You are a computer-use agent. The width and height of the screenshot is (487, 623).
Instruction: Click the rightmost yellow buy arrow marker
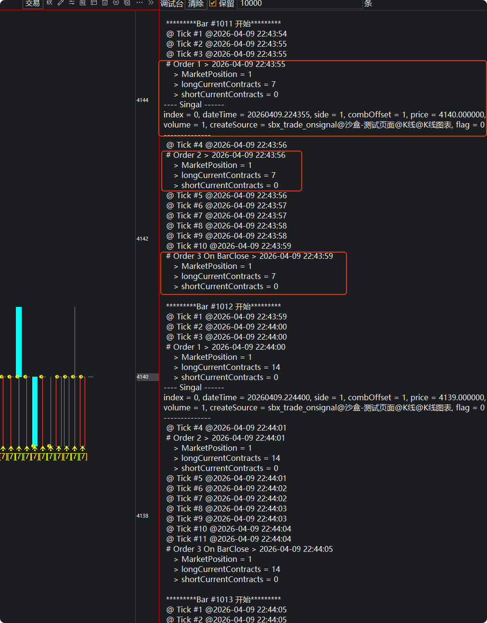pos(82,448)
